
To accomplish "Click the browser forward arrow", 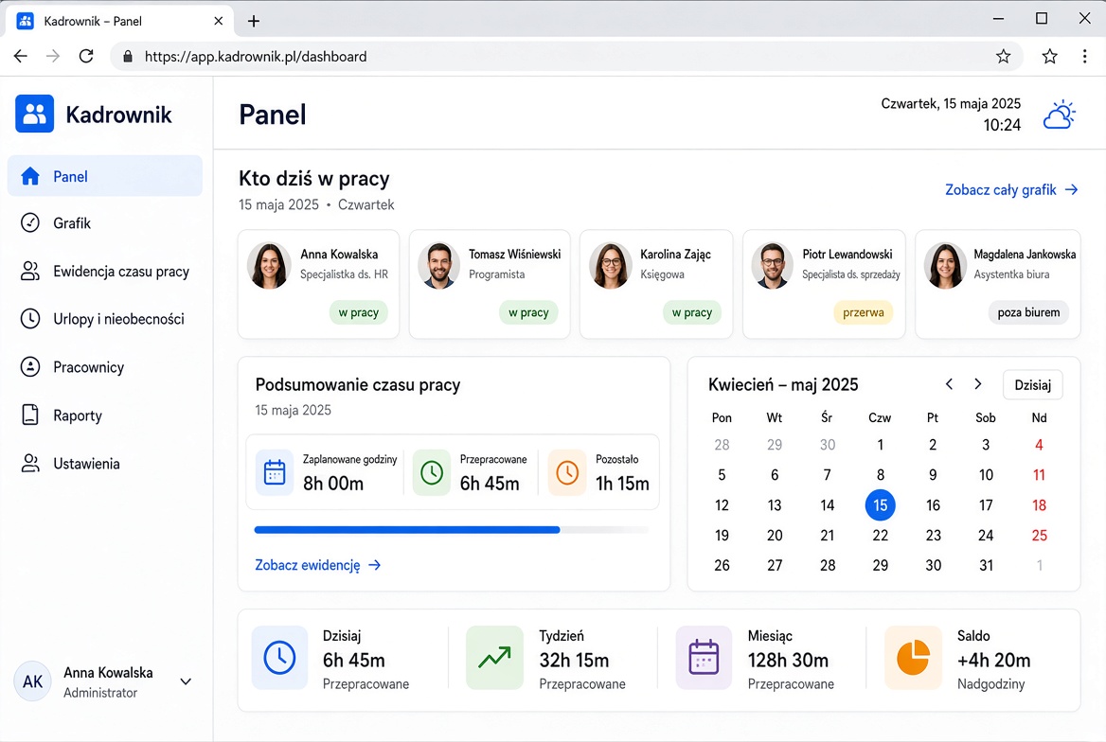I will tap(53, 57).
